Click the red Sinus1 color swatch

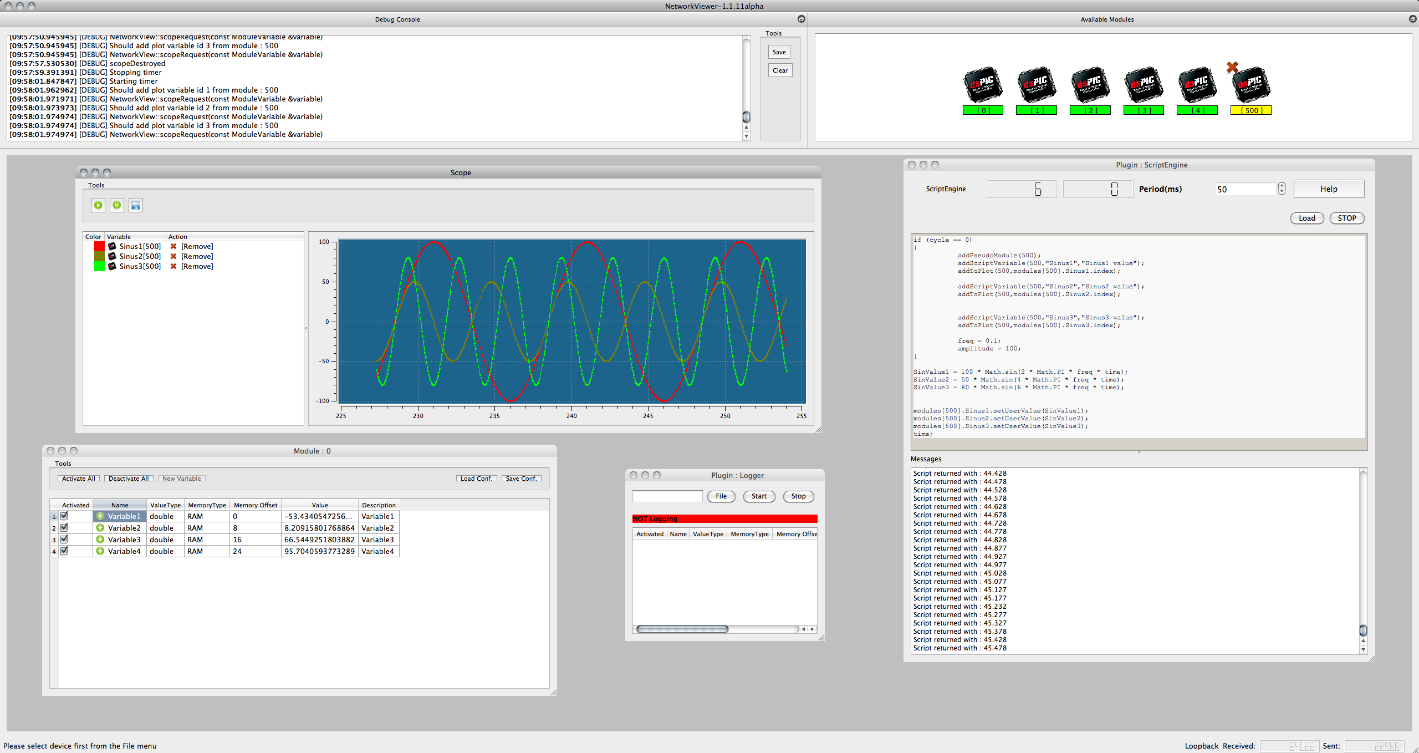pyautogui.click(x=99, y=246)
